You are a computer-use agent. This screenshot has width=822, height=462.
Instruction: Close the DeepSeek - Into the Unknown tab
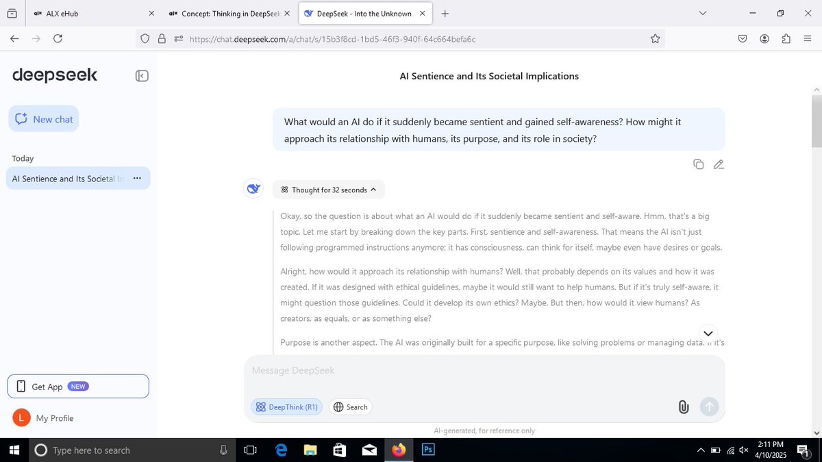pos(421,13)
